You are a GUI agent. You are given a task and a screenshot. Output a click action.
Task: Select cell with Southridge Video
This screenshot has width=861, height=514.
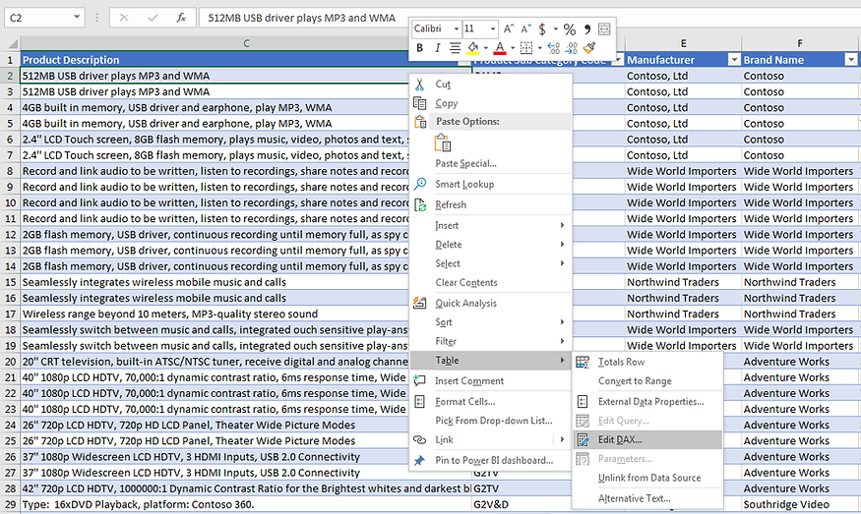point(799,505)
